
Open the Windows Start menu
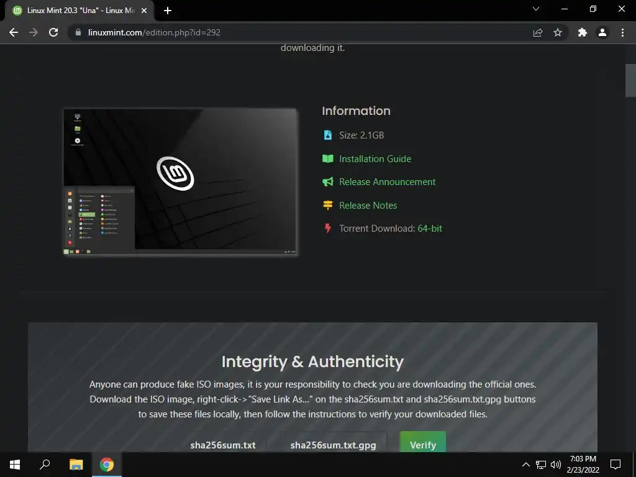(x=15, y=465)
